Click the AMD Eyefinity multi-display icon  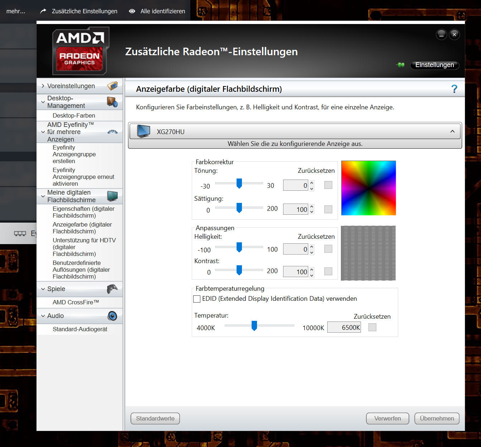tap(113, 132)
